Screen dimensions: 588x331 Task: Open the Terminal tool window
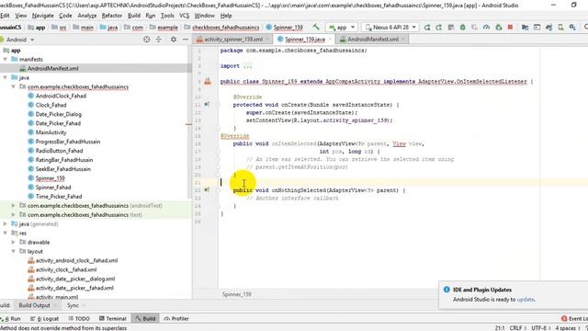pyautogui.click(x=113, y=319)
